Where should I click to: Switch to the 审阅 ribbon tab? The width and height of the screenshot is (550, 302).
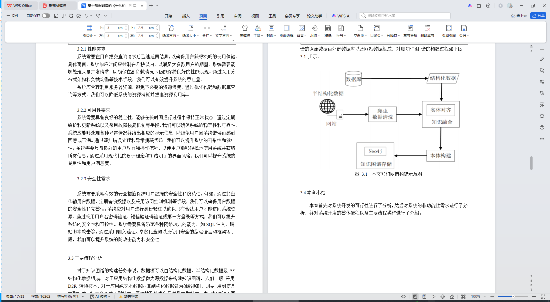238,16
